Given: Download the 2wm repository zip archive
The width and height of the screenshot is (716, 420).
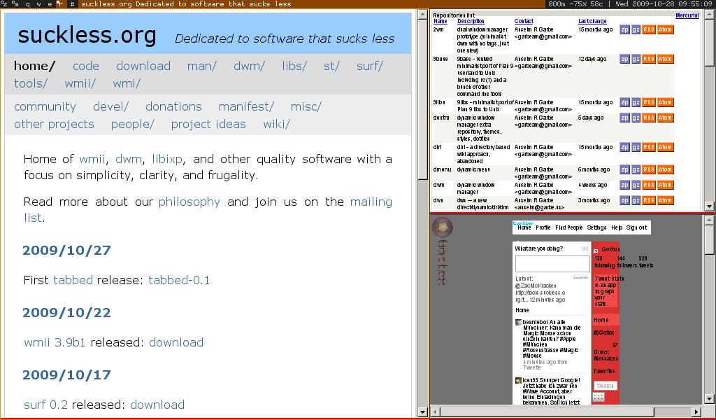Looking at the screenshot, I should (x=624, y=29).
